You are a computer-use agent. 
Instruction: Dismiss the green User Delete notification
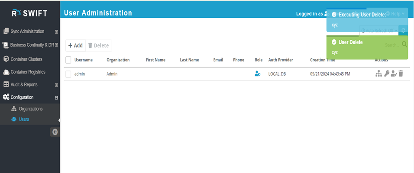click(x=367, y=47)
